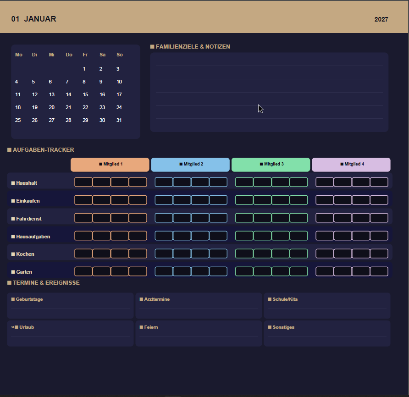409x397 pixels.
Task: Click day 28 in the calendar
Action: pyautogui.click(x=68, y=120)
